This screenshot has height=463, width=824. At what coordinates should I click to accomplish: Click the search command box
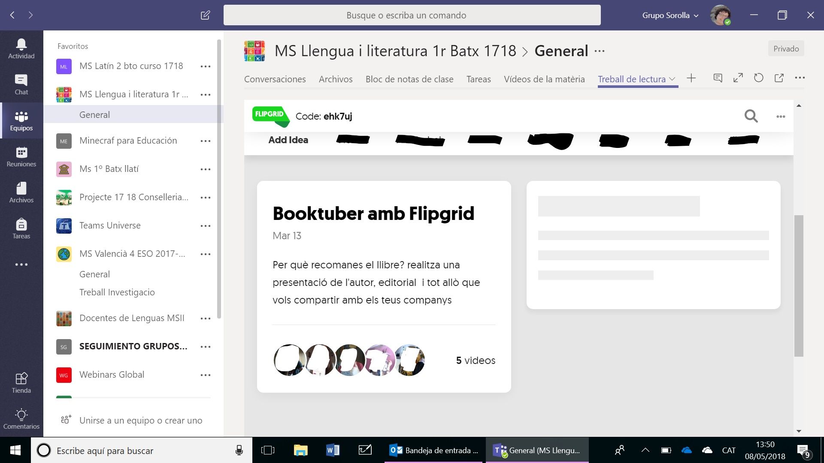point(412,15)
